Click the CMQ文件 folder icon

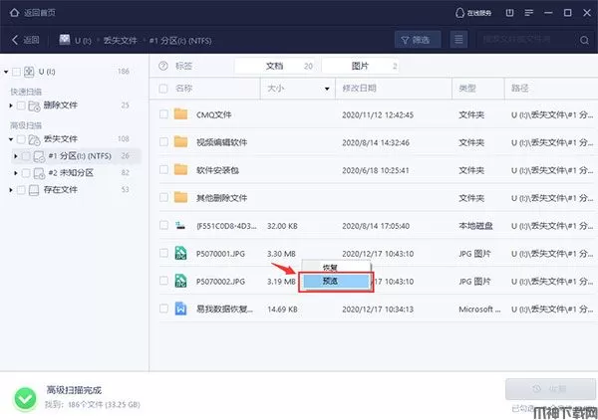tap(180, 113)
